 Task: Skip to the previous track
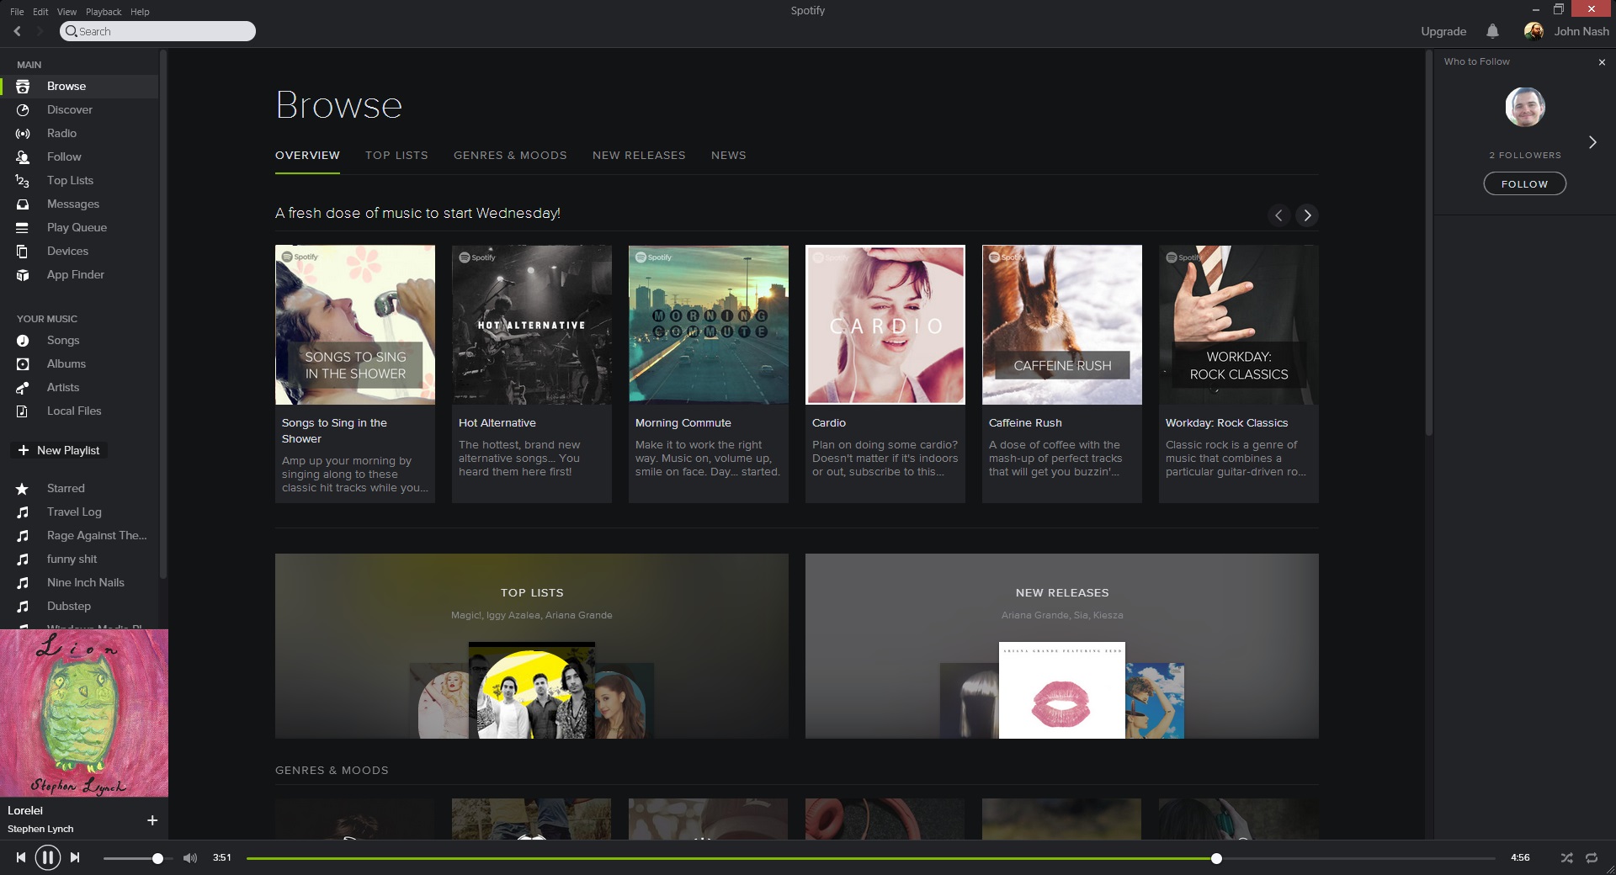[20, 857]
